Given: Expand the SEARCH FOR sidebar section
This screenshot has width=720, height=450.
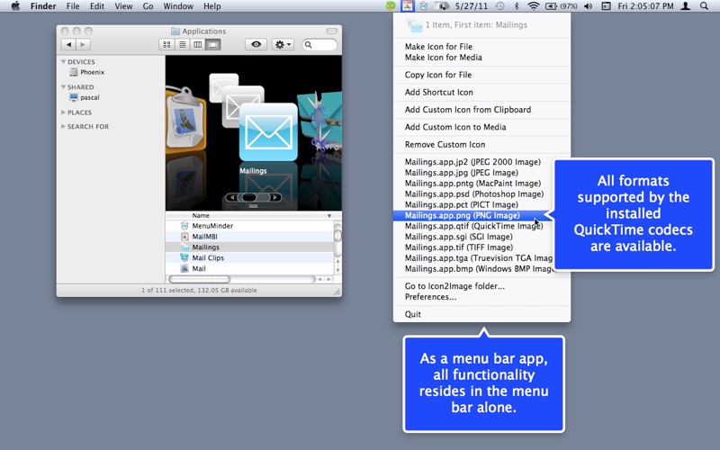Looking at the screenshot, I should [63, 126].
